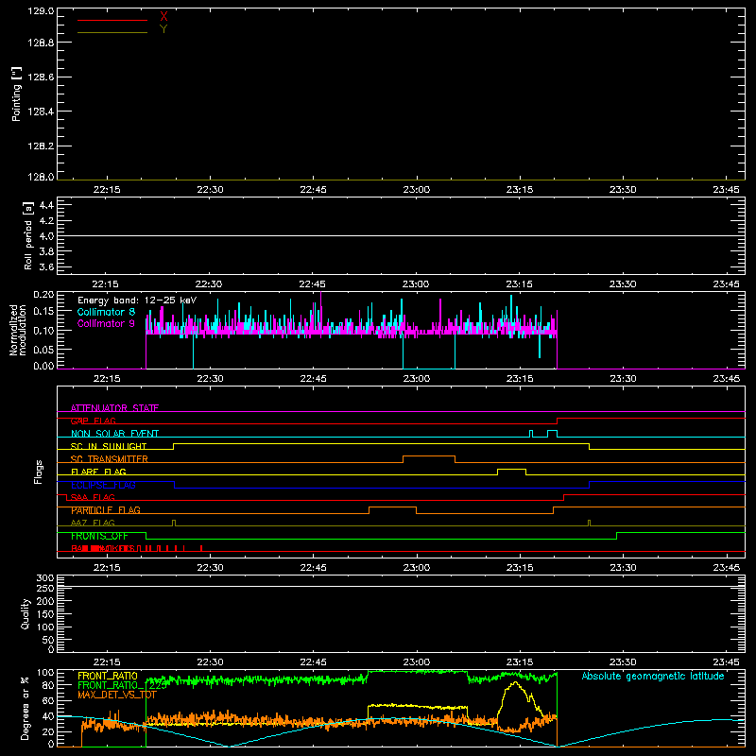The image size is (756, 756).
Task: Click the 300 tick on Quality axis
Action: pos(45,578)
